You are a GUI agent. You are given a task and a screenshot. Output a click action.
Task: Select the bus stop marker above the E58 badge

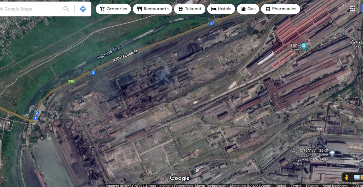(x=93, y=73)
